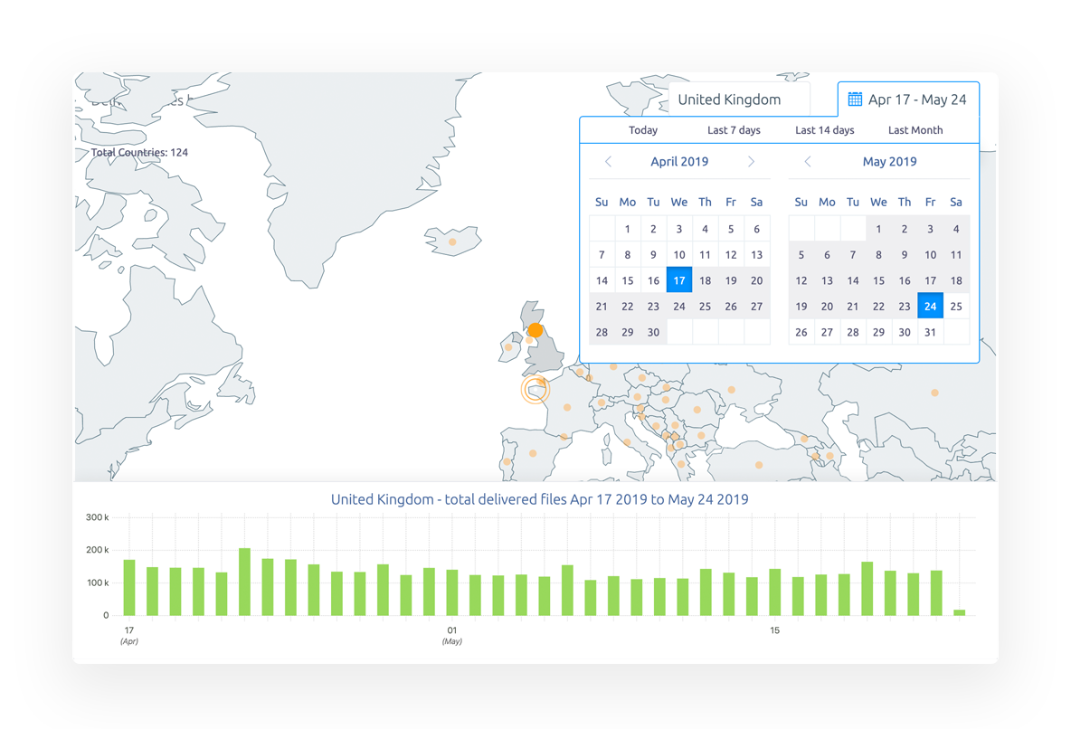Open the Apr 17 - May 24 date range picker
This screenshot has height=729, width=1071.
coord(908,99)
